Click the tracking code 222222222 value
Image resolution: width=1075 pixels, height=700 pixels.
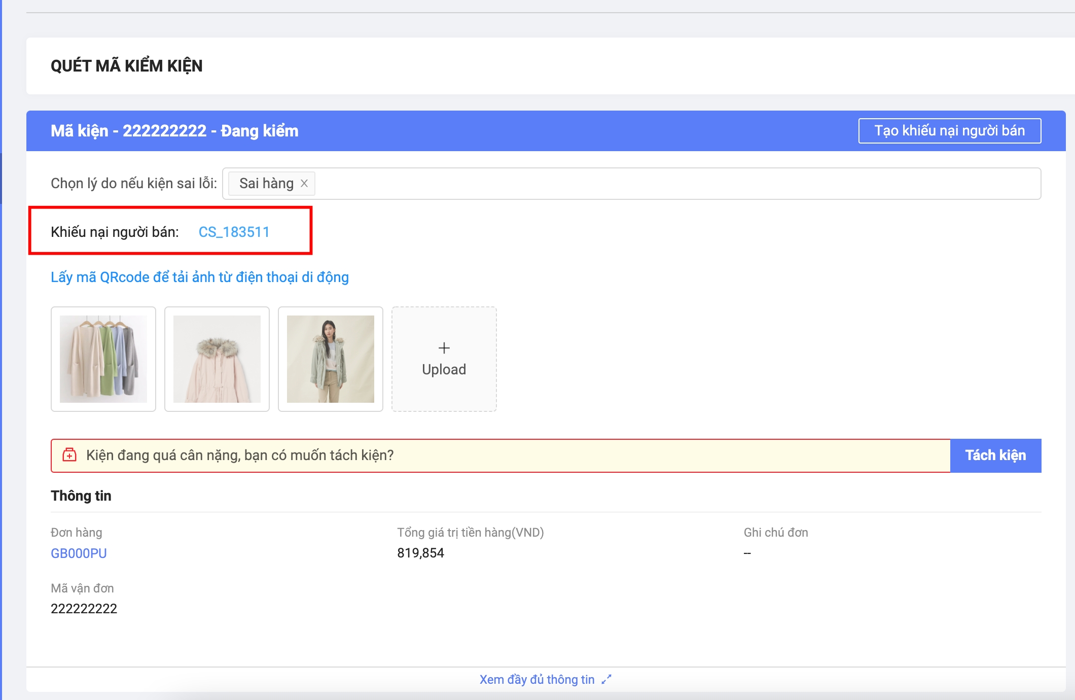pyautogui.click(x=84, y=609)
